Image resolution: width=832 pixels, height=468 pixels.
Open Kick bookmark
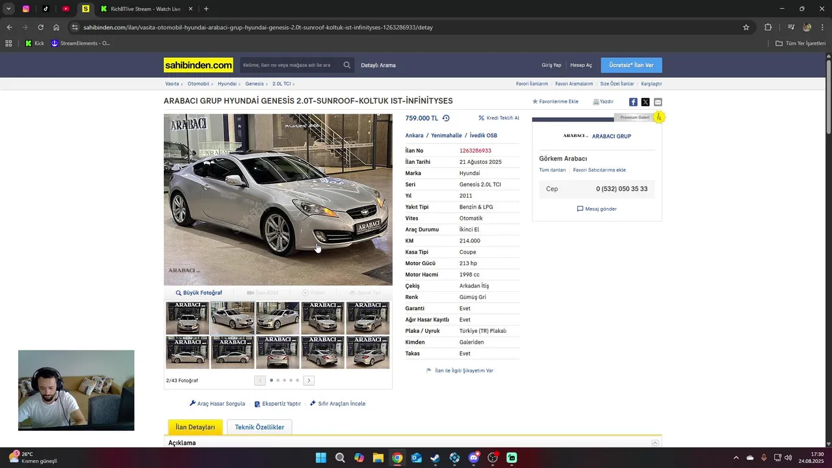point(34,44)
